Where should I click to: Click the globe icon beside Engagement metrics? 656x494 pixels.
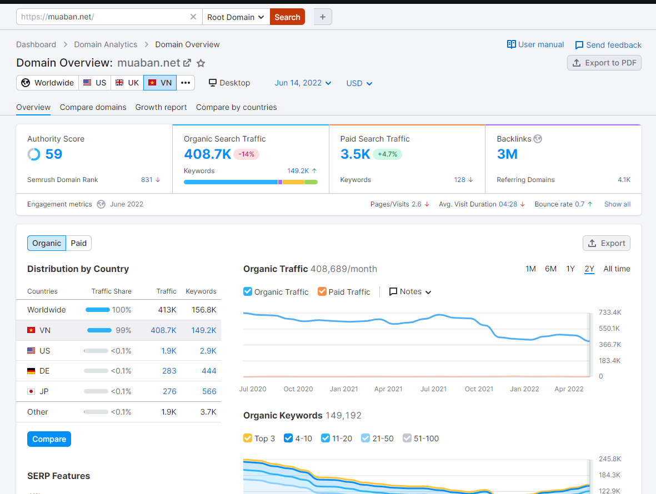101,204
